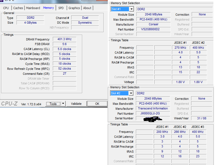The image size is (220, 165).
Task: Click the FSB:DRAM 5:6 value
Action: [x=65, y=44]
